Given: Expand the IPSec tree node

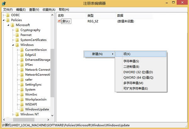Looking at the screenshot, I should pos(18,65).
